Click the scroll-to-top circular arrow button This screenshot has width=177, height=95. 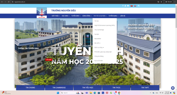coord(173,88)
